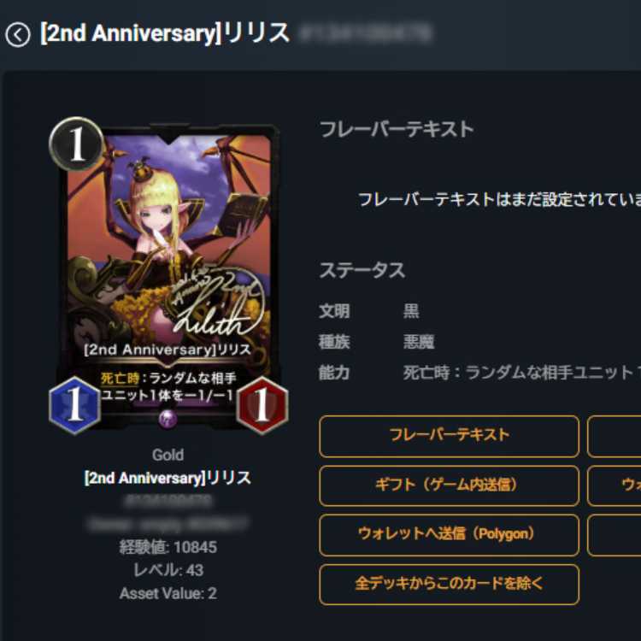Click the Gold rarity label
Screen dimensions: 641x641
pyautogui.click(x=168, y=455)
